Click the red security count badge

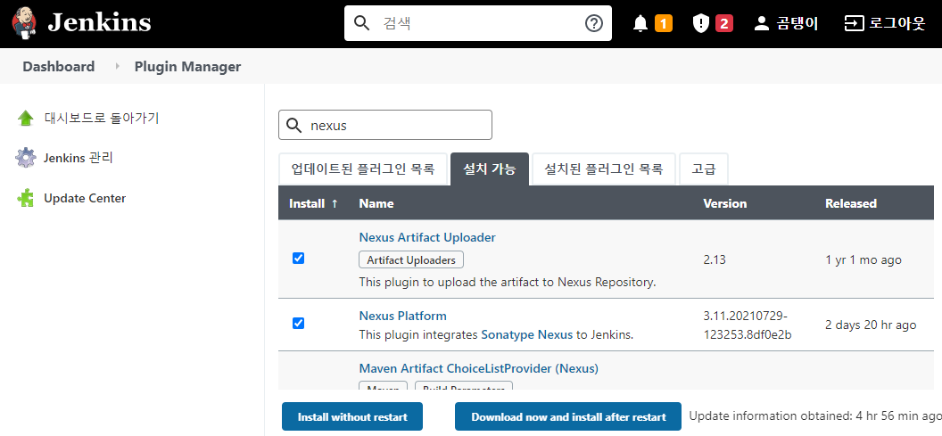724,23
